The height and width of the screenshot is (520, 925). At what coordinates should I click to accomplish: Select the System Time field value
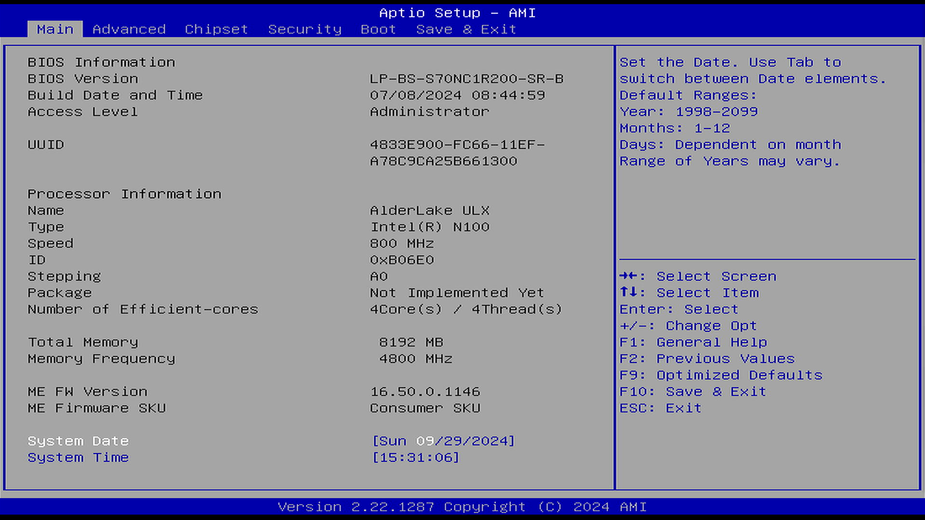click(x=415, y=457)
